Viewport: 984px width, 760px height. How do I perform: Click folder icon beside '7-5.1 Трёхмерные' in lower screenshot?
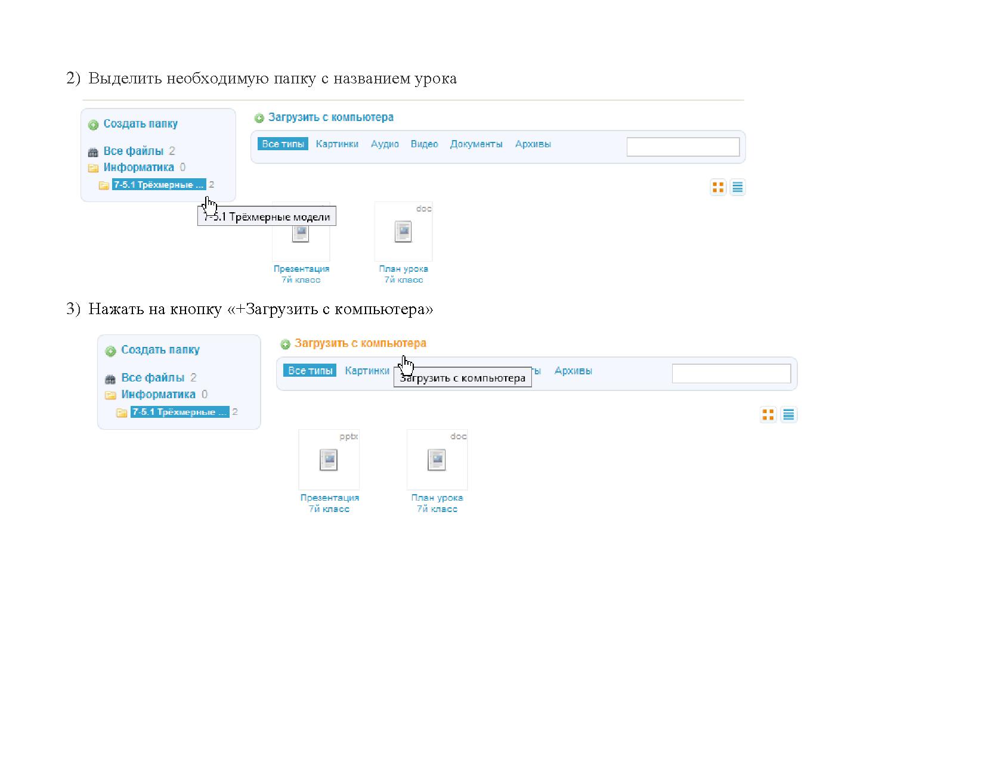click(x=122, y=412)
